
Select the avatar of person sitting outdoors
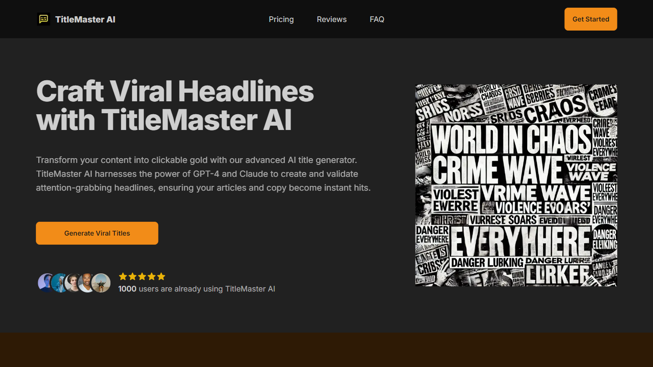[101, 283]
